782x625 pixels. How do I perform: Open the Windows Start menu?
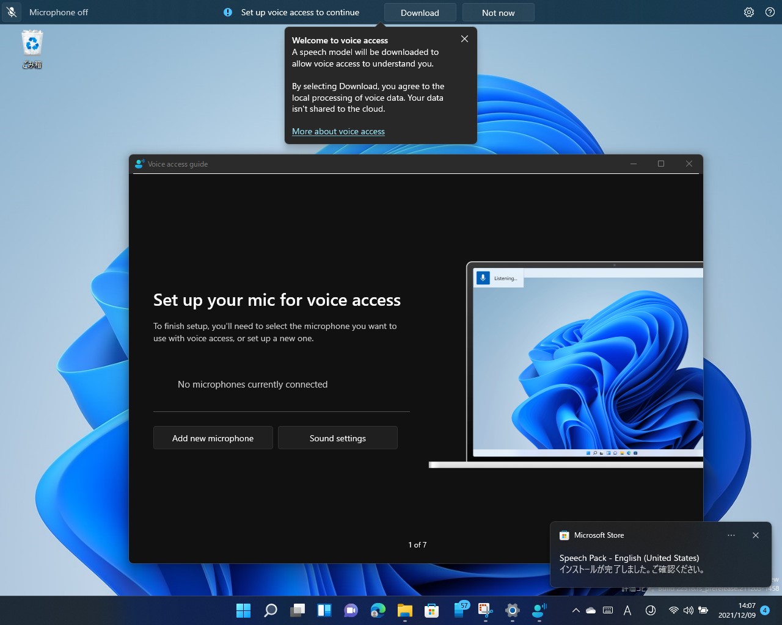coord(243,610)
